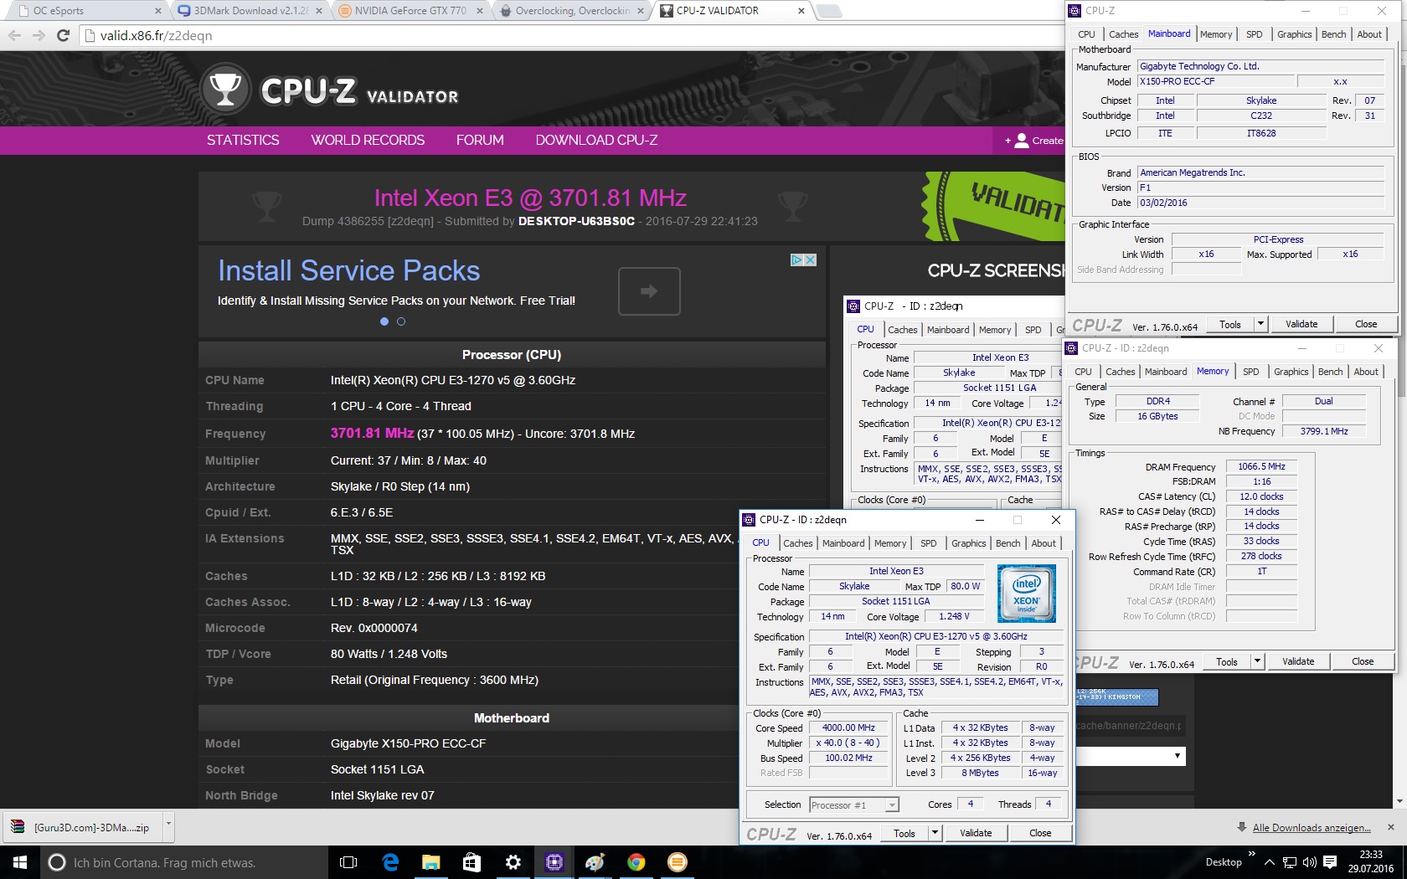This screenshot has width=1407, height=879.
Task: Click the browser back arrow
Action: coord(14,35)
